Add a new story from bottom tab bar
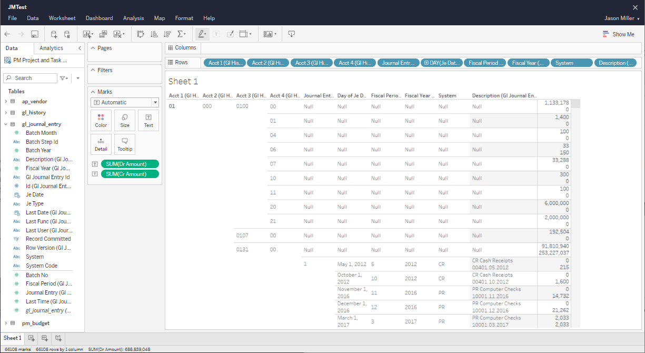The image size is (645, 353). coord(58,338)
